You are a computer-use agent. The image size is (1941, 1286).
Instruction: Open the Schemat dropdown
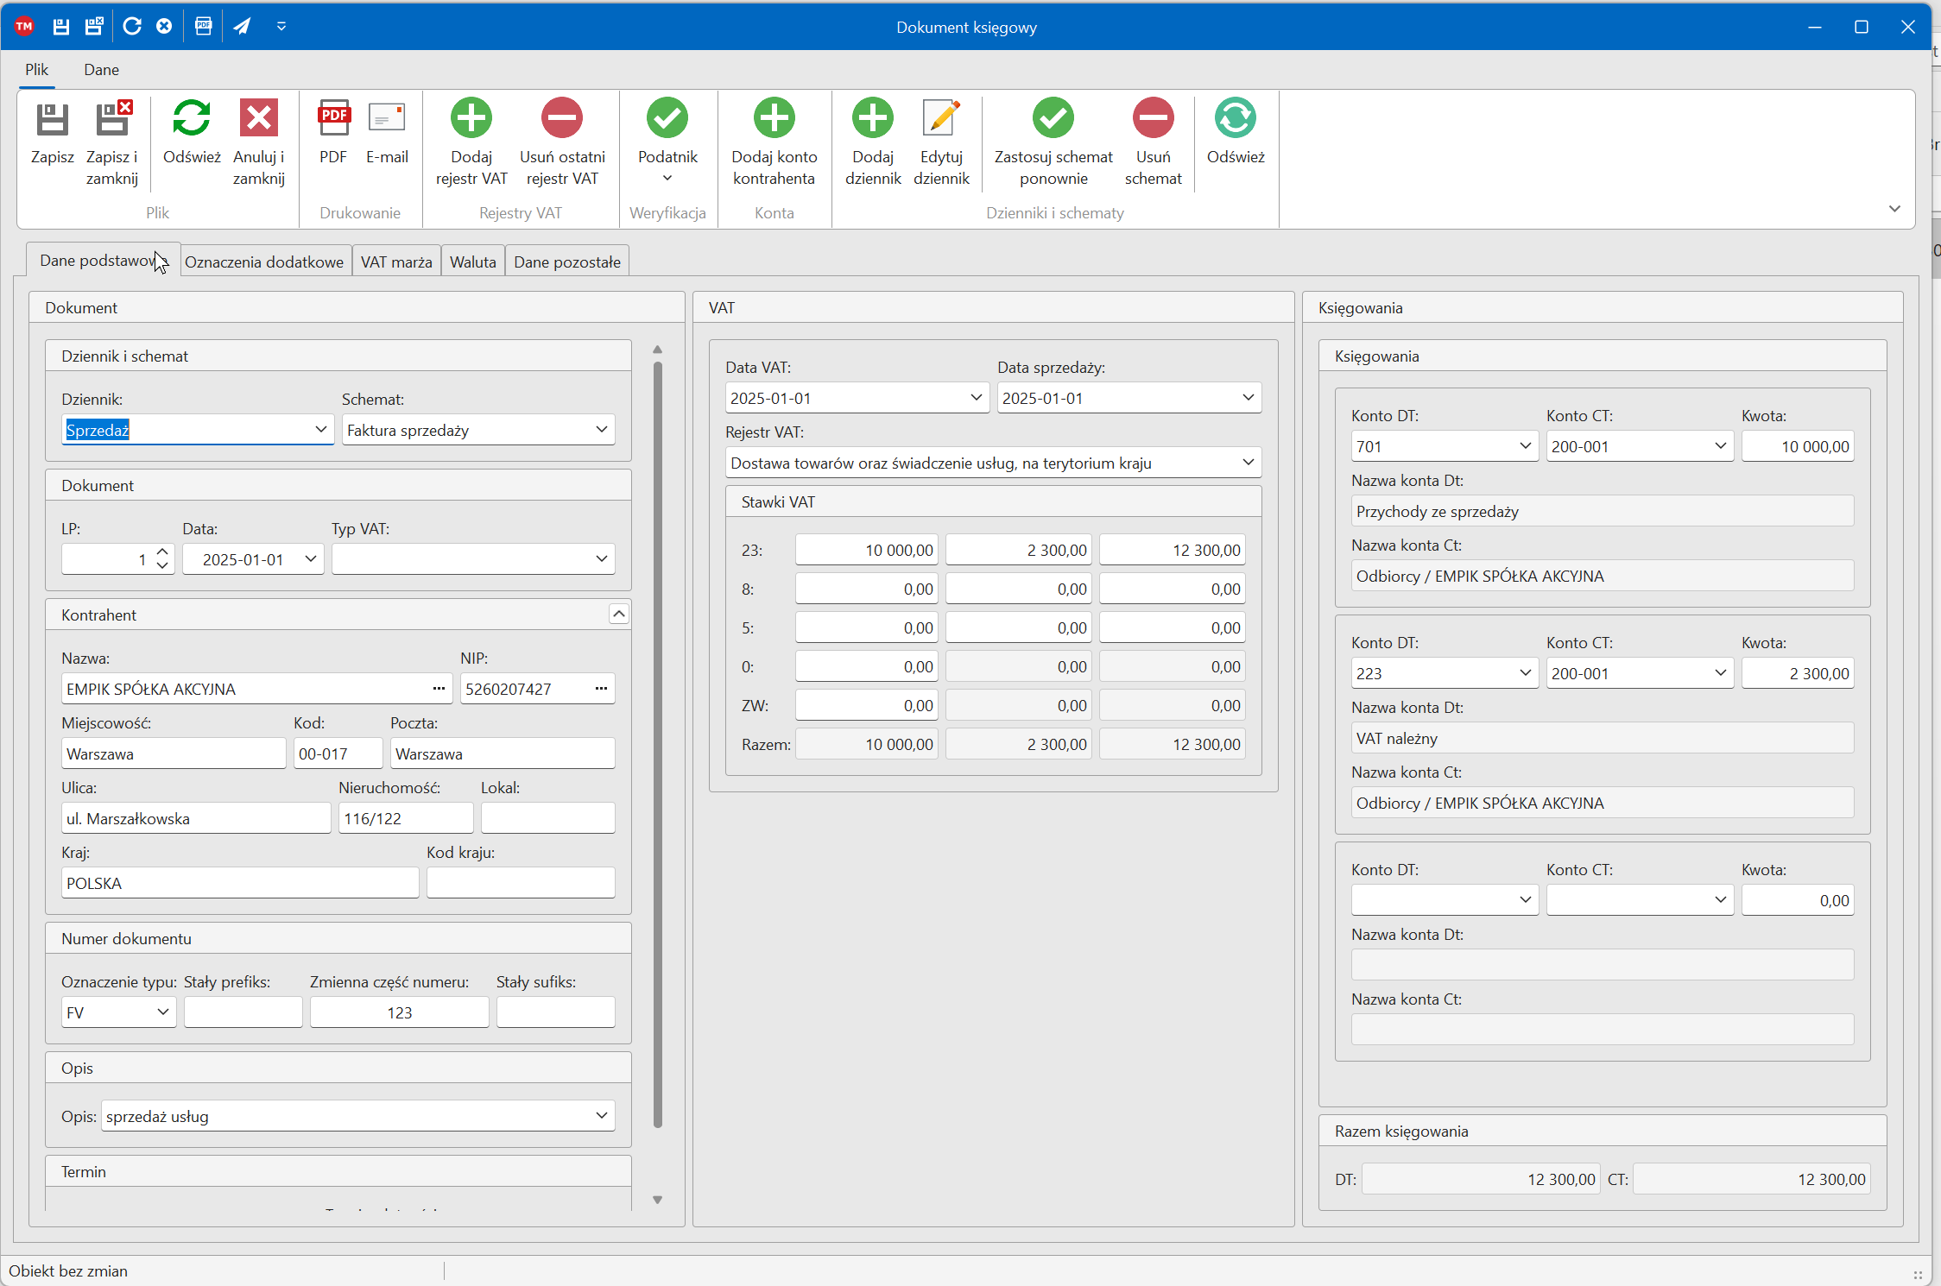click(x=601, y=430)
